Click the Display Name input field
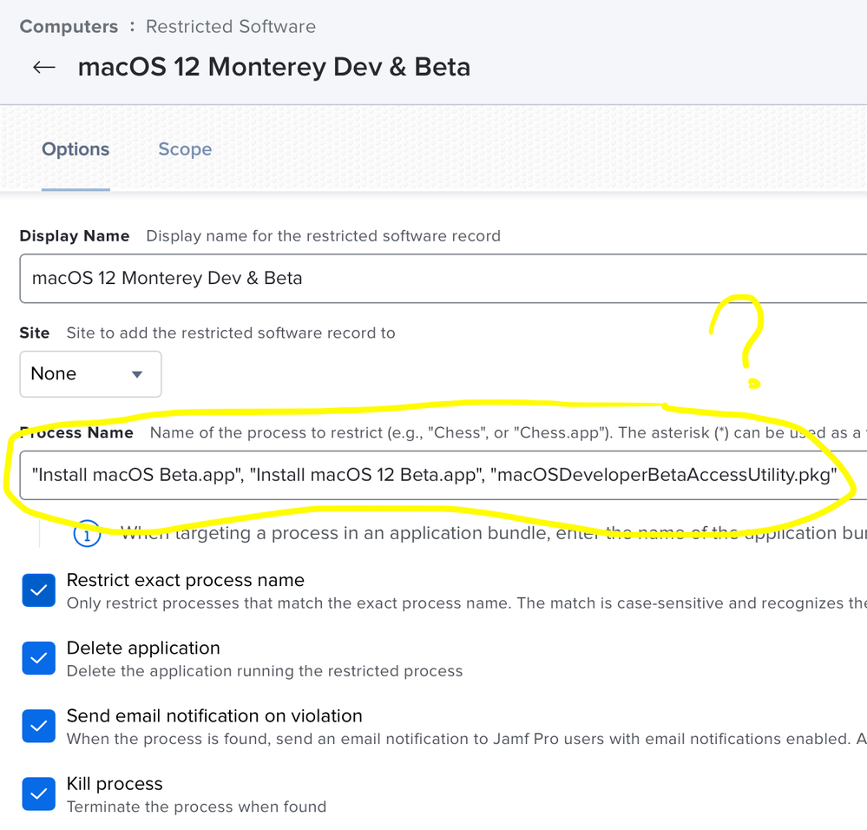This screenshot has height=830, width=867. 443,278
